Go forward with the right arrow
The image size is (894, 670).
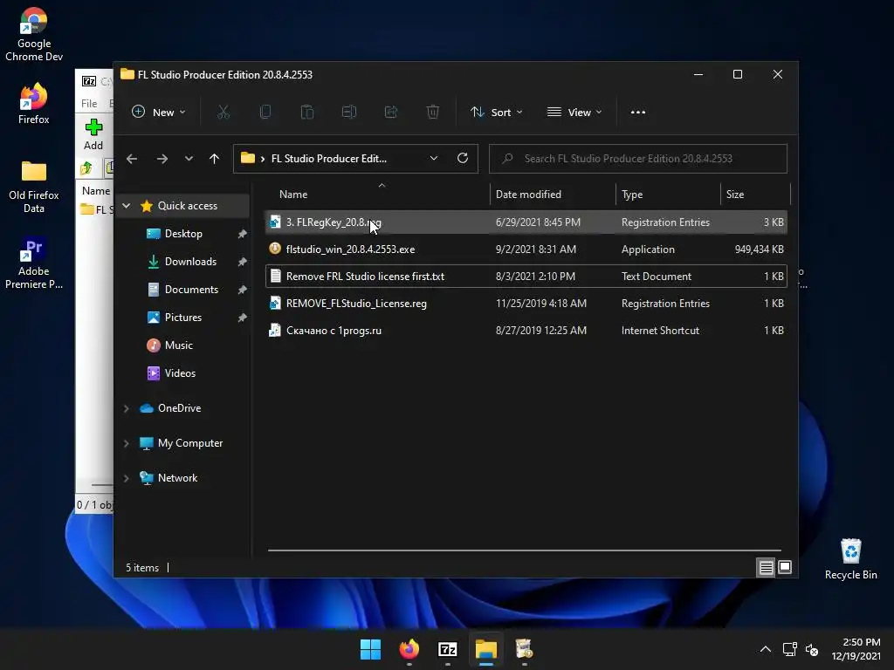[x=162, y=159]
